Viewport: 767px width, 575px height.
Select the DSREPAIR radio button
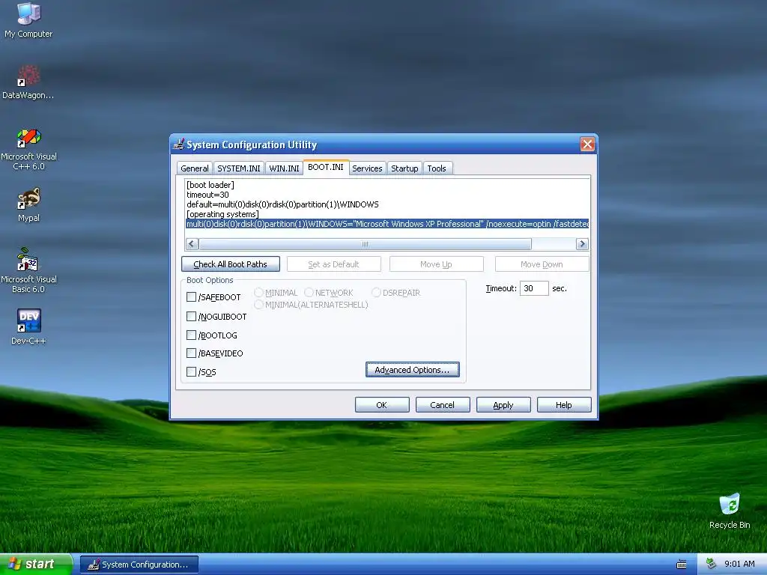tap(376, 293)
